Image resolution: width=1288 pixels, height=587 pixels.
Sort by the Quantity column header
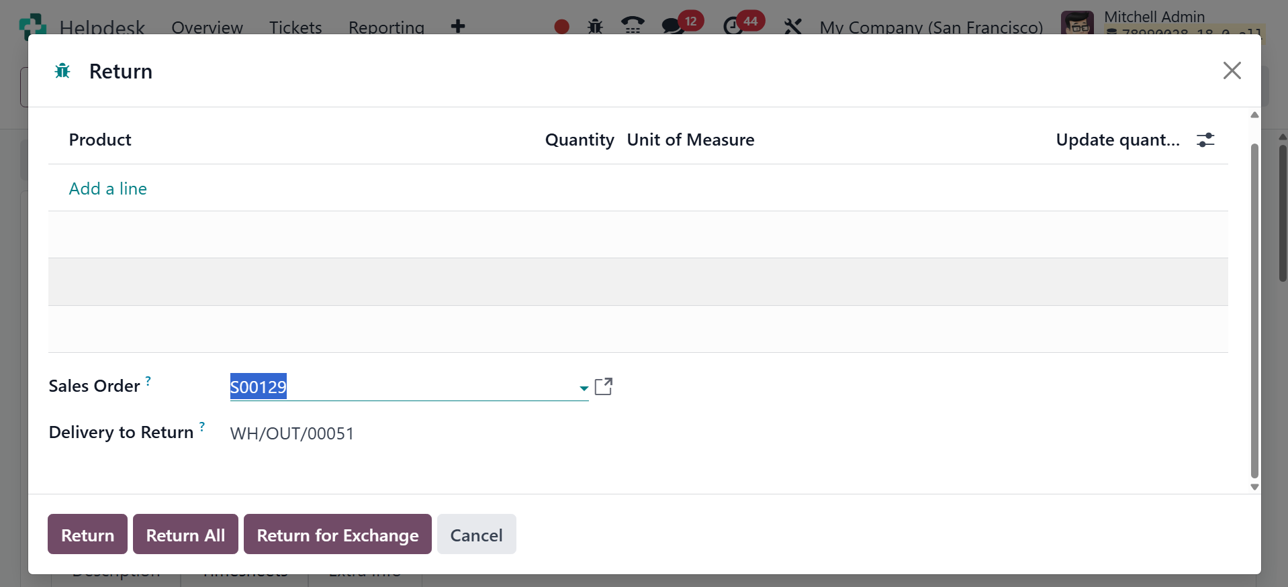click(579, 140)
